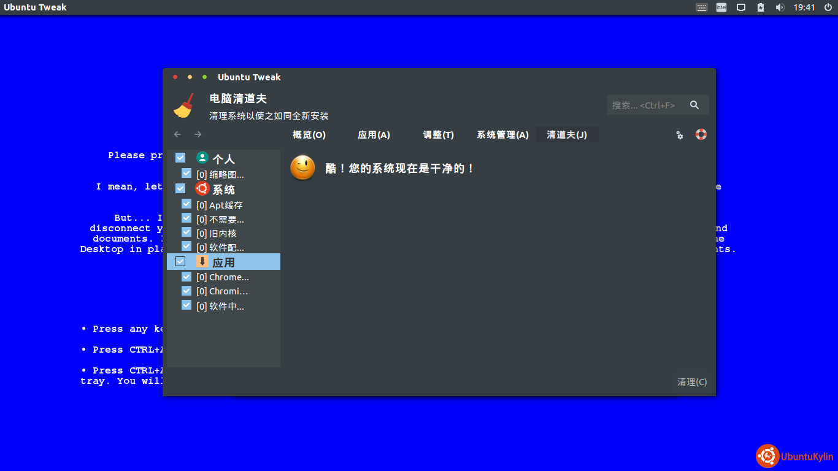Open display indicator in top panel

[741, 7]
